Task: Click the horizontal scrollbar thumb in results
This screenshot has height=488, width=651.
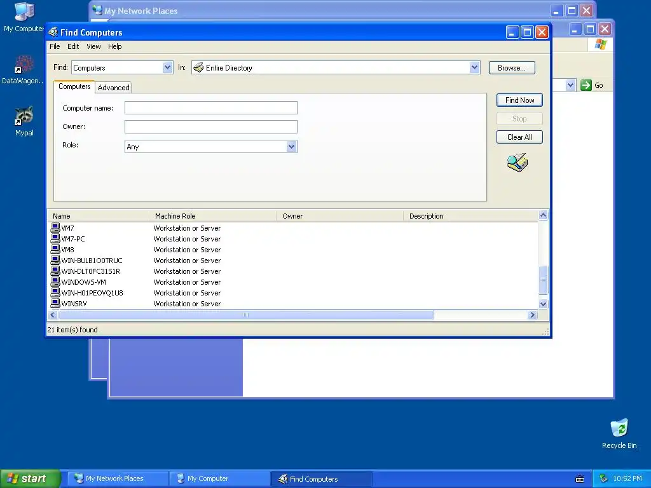Action: pos(246,315)
